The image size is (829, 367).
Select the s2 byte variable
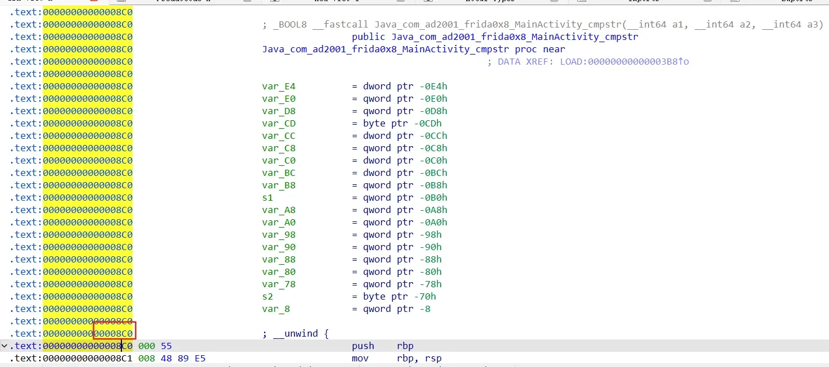[268, 297]
